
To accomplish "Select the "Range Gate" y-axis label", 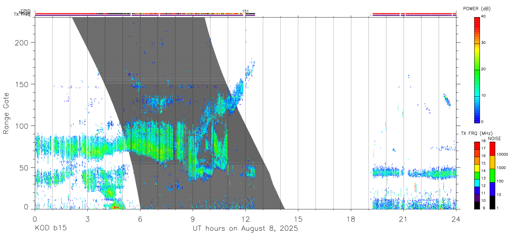I will pos(6,114).
